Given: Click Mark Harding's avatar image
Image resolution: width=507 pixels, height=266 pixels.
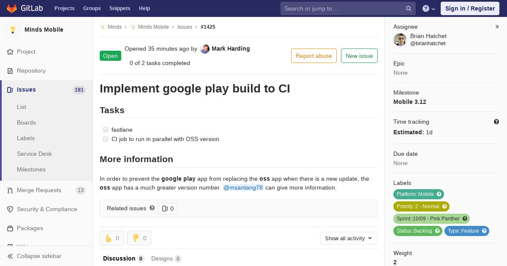Looking at the screenshot, I should point(205,49).
